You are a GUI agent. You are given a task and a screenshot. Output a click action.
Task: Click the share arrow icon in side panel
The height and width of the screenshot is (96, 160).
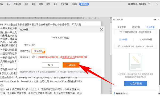coord(155,20)
